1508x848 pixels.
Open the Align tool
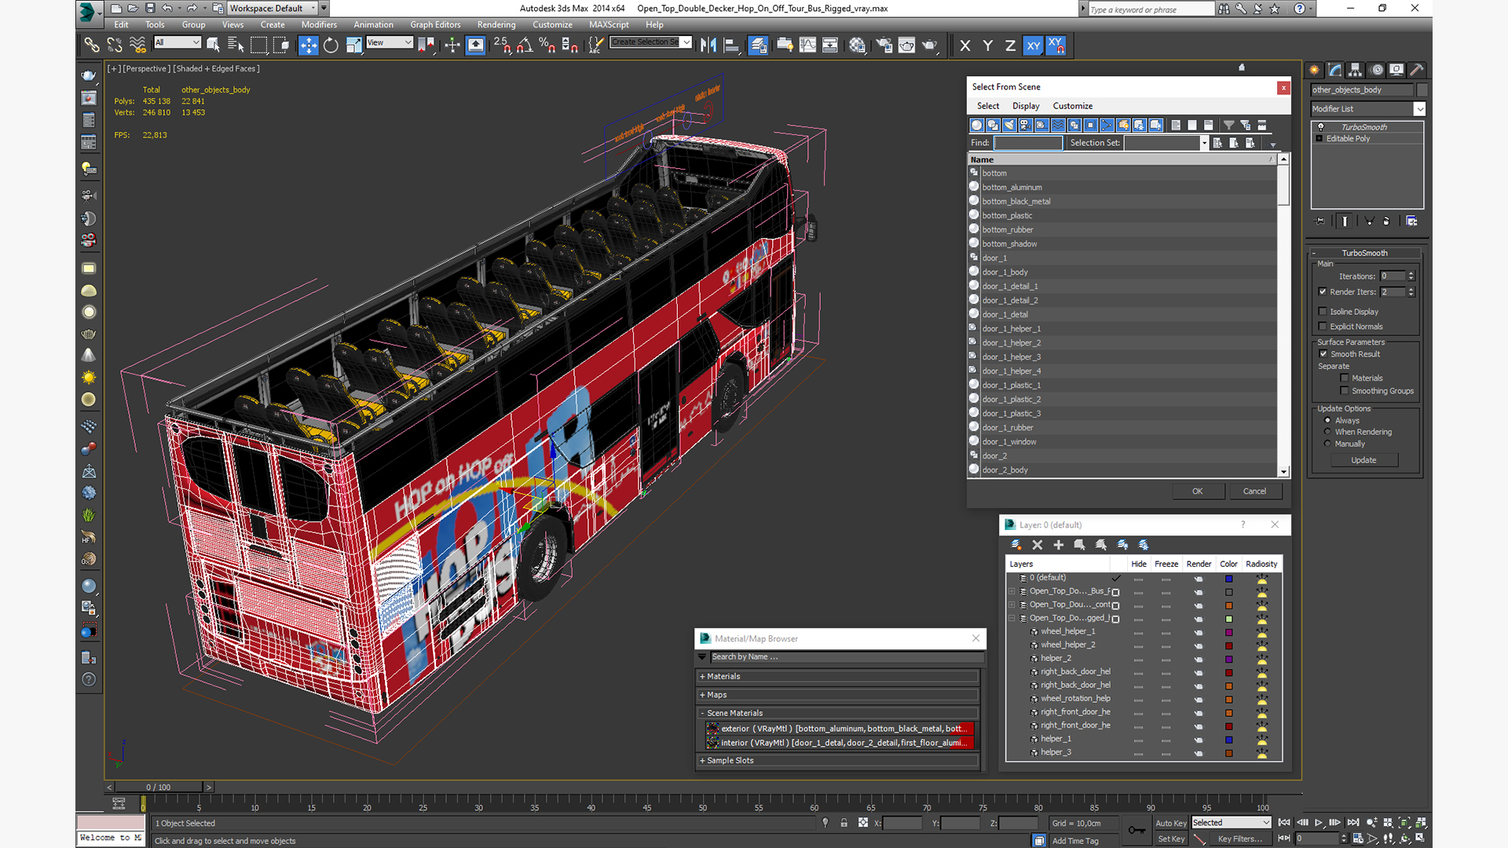[x=731, y=46]
